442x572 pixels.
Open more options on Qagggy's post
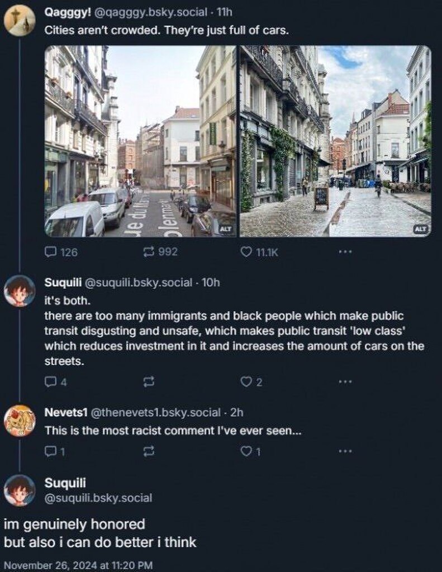point(345,252)
